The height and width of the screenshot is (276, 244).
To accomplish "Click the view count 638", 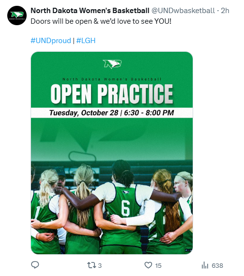I will pos(217,265).
